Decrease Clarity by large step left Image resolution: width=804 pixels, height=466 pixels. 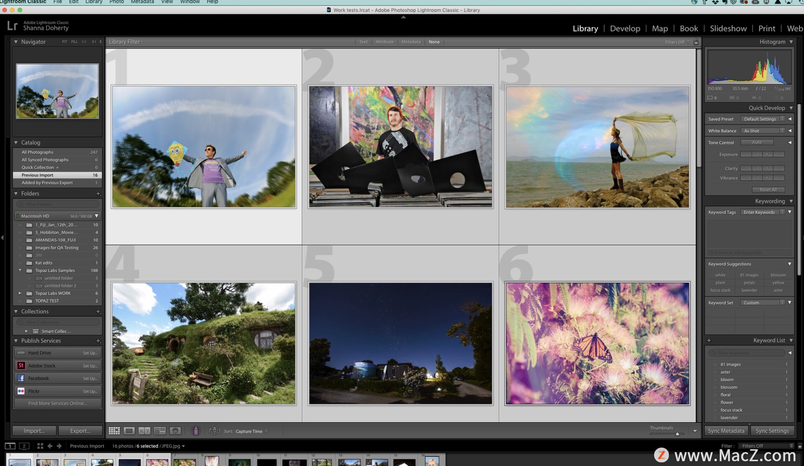pos(746,169)
